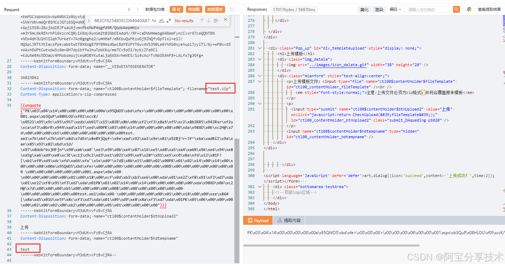
Task: Close the search box
Action: [x=225, y=20]
